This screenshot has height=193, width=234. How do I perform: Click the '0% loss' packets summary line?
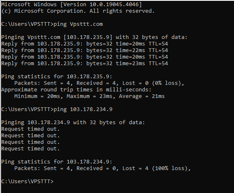(x=99, y=83)
